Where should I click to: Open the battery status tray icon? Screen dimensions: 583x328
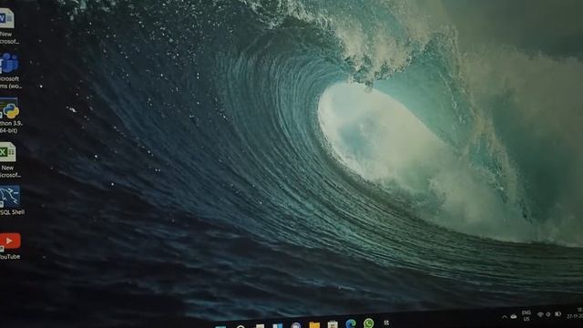(x=557, y=313)
